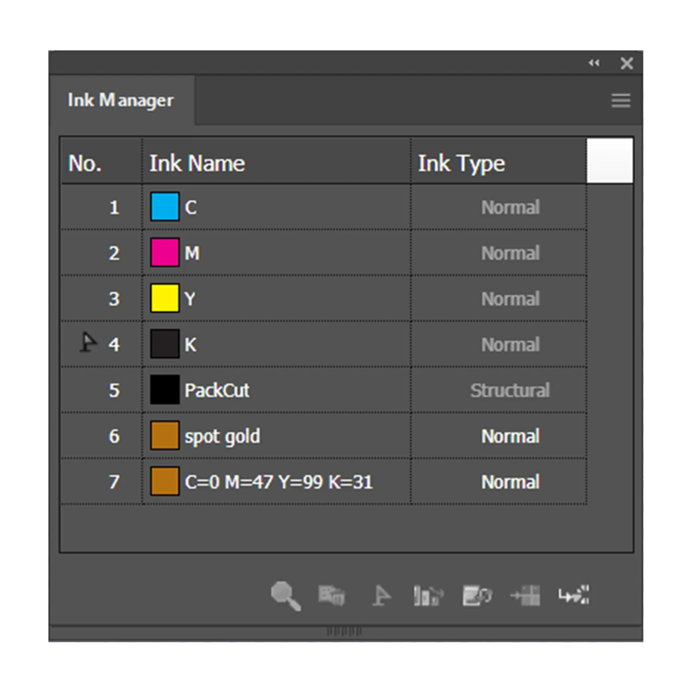Click the cyan swatch for ink C
The image size is (692, 692).
(165, 207)
